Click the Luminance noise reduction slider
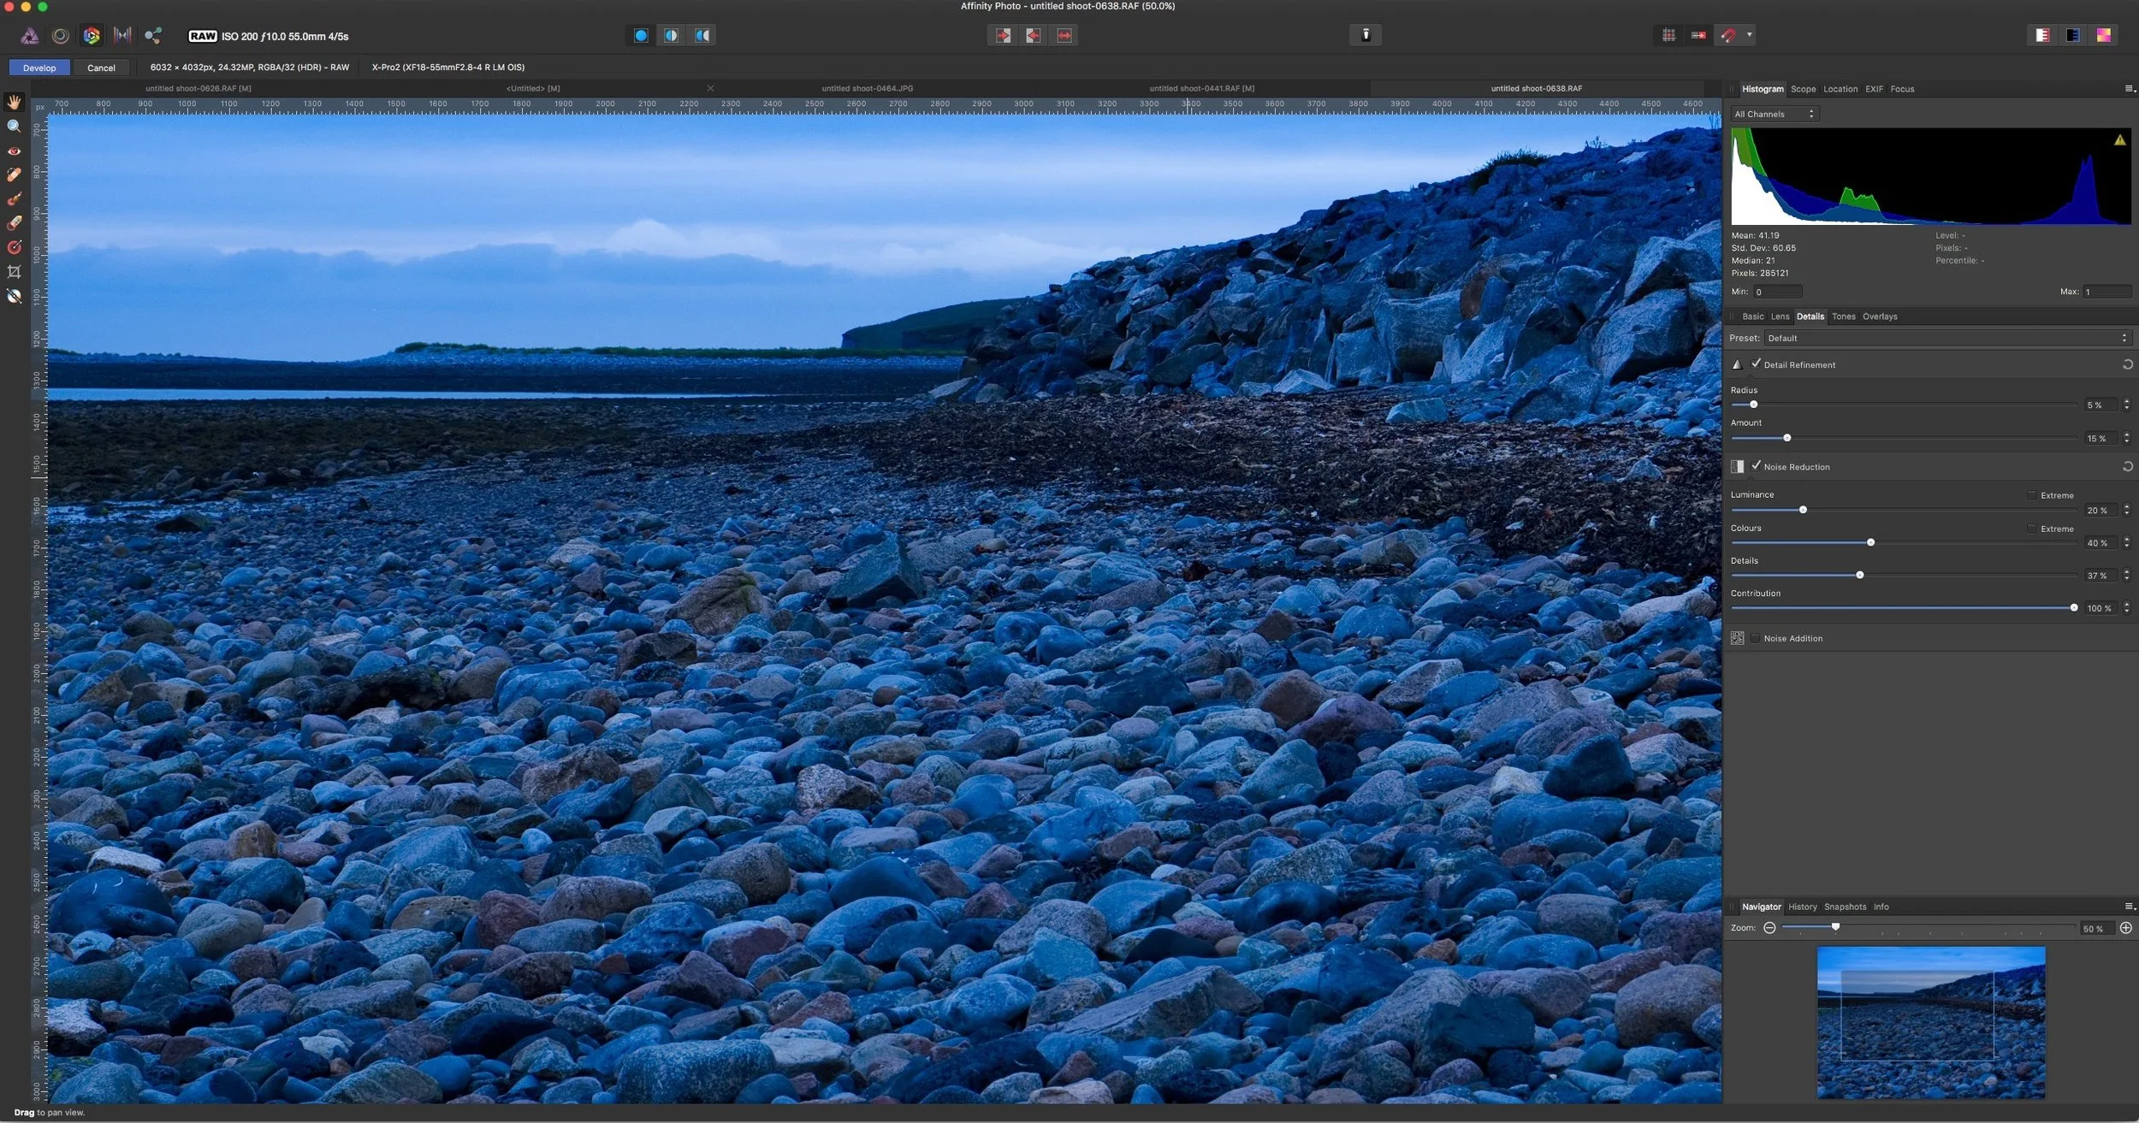The height and width of the screenshot is (1123, 2139). [1803, 510]
